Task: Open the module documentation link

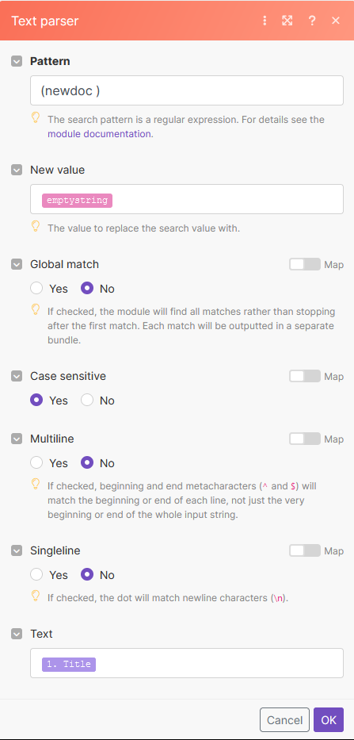Action: pos(99,133)
